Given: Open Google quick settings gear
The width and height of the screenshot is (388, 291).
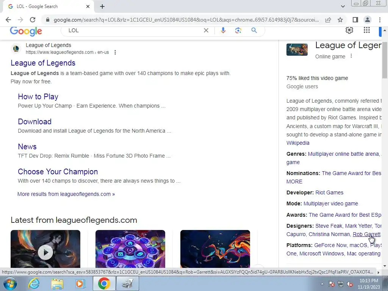Looking at the screenshot, I should point(349,30).
